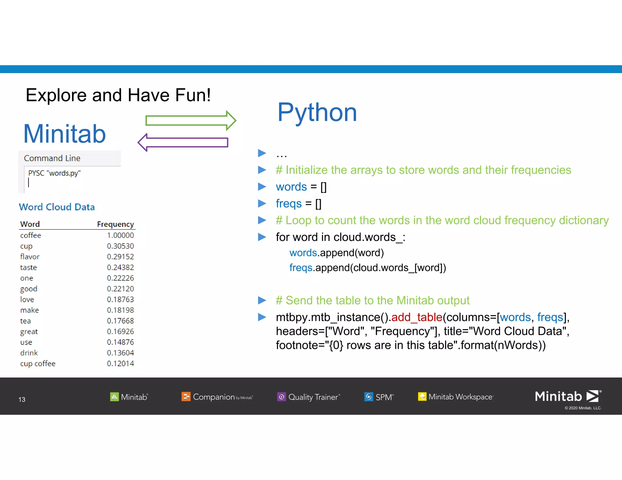This screenshot has width=622, height=480.
Task: Click the 'Word' column header
Action: [30, 224]
